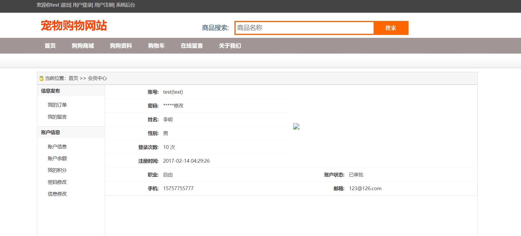Click the occupation value 自由

pos(168,175)
